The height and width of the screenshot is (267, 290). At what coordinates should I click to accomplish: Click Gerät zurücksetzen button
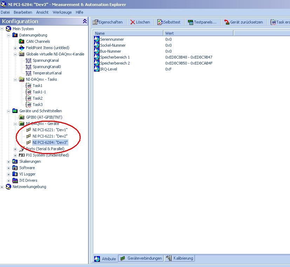pyautogui.click(x=243, y=22)
